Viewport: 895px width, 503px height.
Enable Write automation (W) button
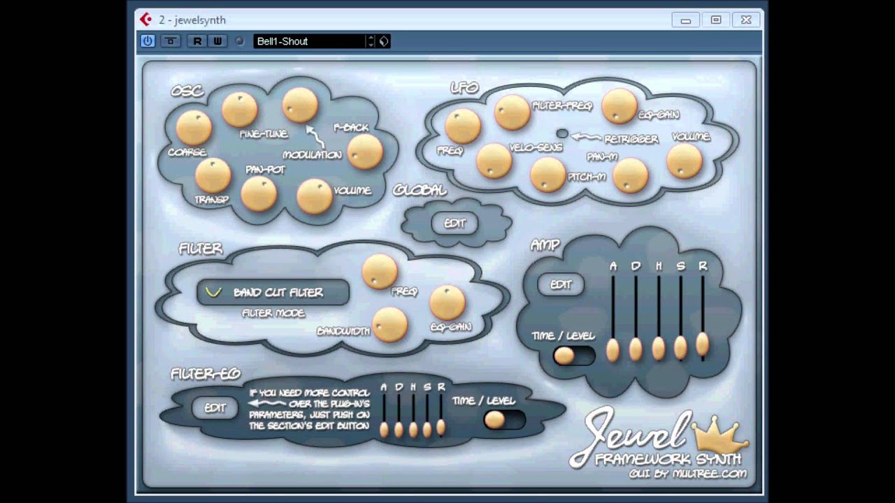(217, 41)
